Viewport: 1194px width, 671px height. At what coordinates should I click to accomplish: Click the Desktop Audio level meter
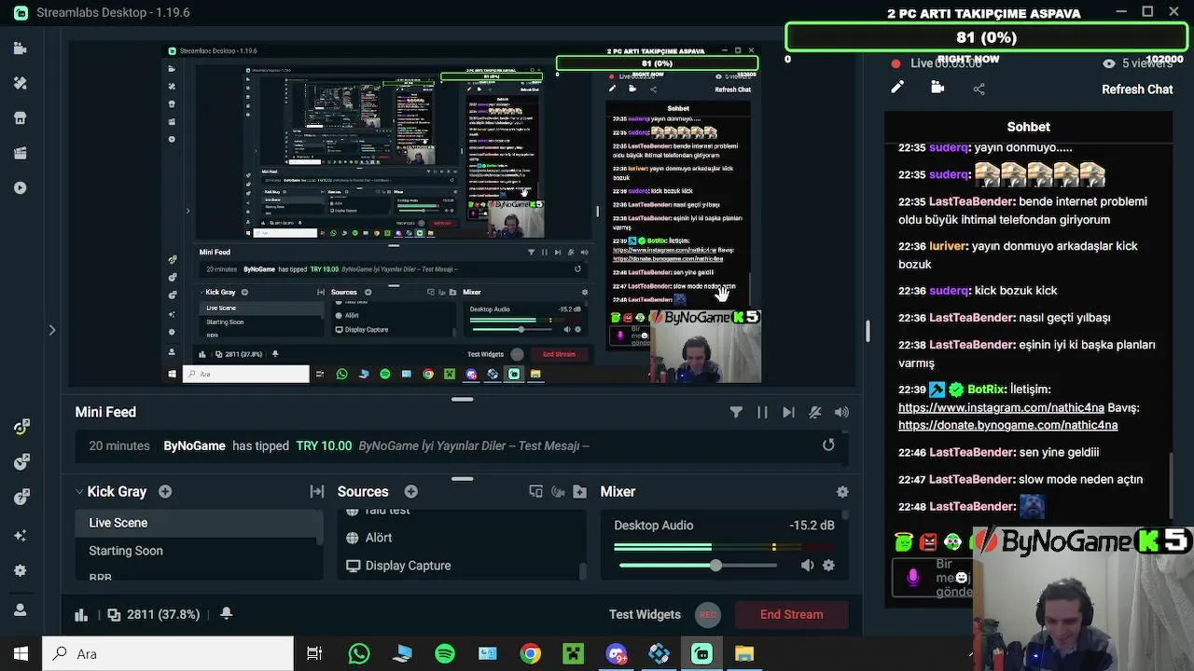click(x=724, y=547)
